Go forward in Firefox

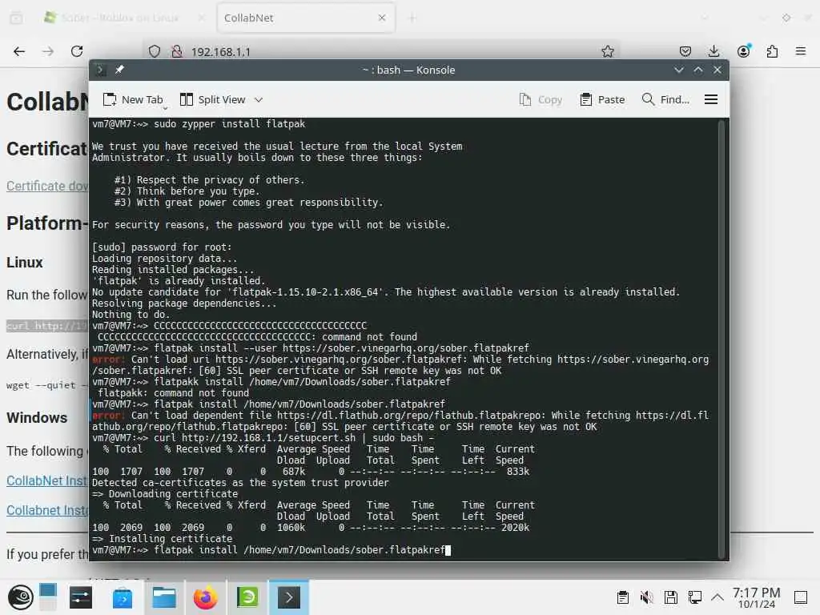pos(47,51)
